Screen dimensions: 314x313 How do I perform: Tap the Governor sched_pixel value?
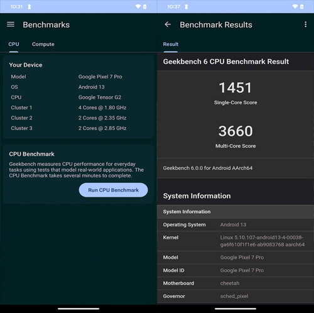234,296
